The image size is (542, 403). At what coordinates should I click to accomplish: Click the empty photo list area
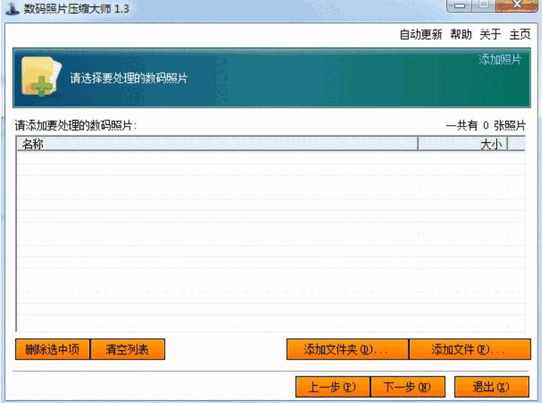[271, 241]
